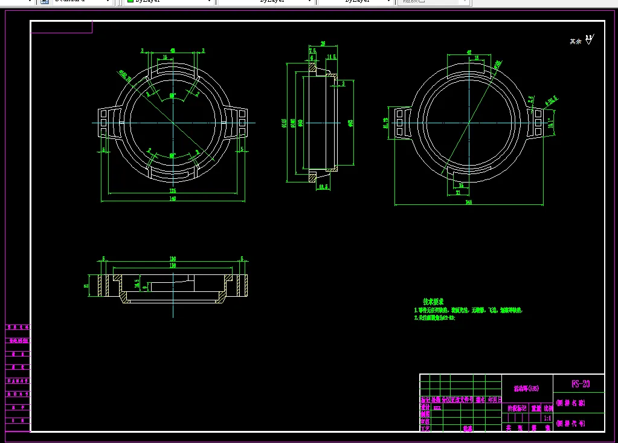The image size is (618, 443).
Task: Select the 120 dimension above the section view
Action: (x=173, y=259)
